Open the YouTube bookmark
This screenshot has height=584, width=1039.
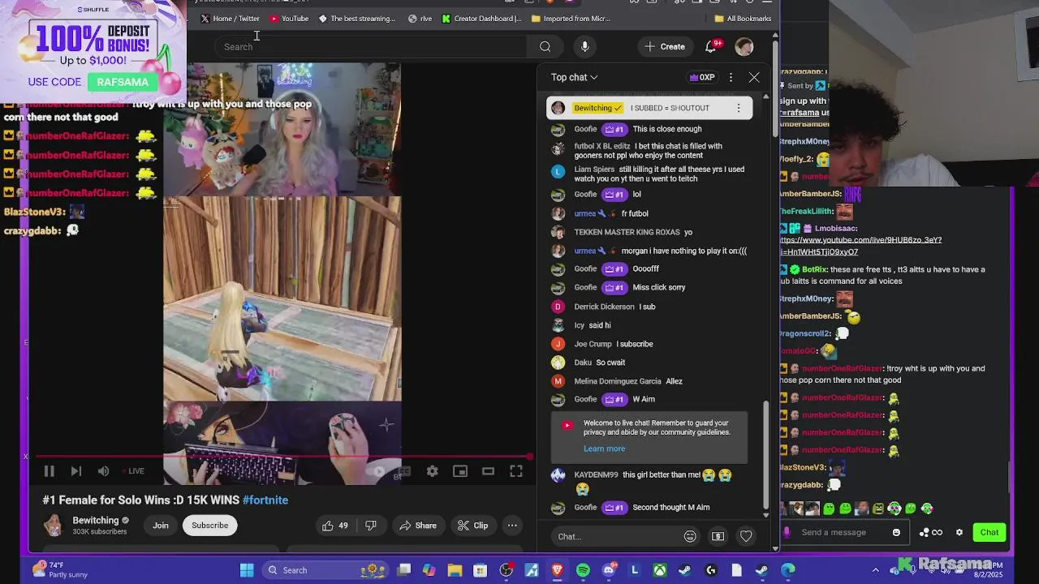(289, 19)
